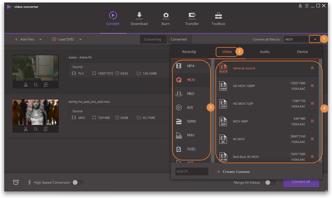The width and height of the screenshot is (332, 198).
Task: Click Load DVD button
Action: coord(63,39)
